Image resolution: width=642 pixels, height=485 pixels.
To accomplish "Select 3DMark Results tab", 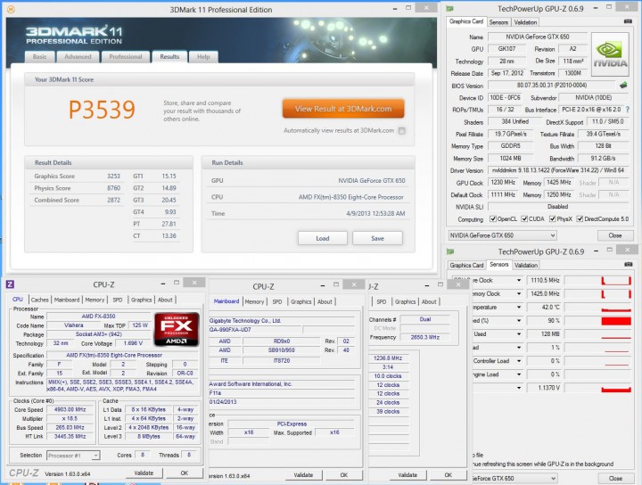I will [169, 56].
